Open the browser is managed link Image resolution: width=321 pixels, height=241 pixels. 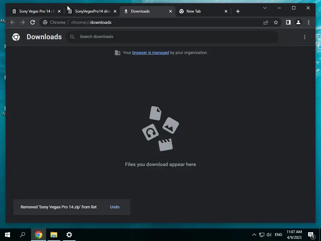coord(150,53)
